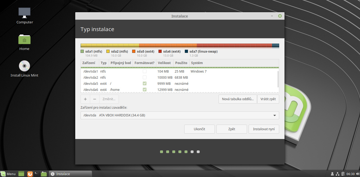Sort by Zařízení column header
This screenshot has width=360, height=177.
(x=90, y=63)
